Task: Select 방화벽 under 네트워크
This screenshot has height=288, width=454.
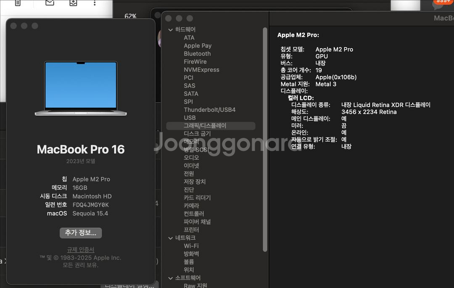Action: 191,254
